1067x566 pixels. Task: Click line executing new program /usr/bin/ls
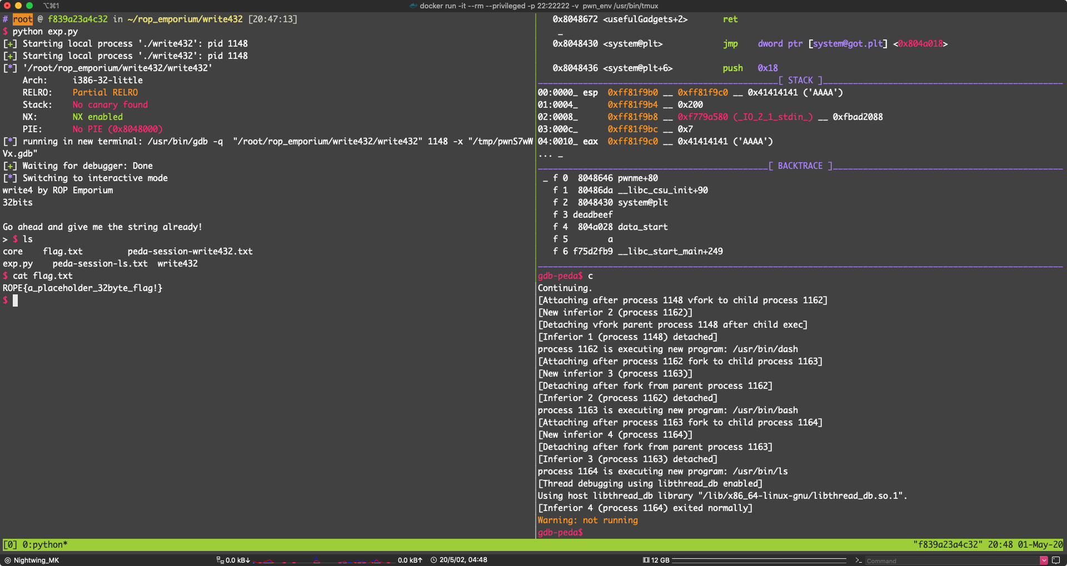(x=663, y=472)
